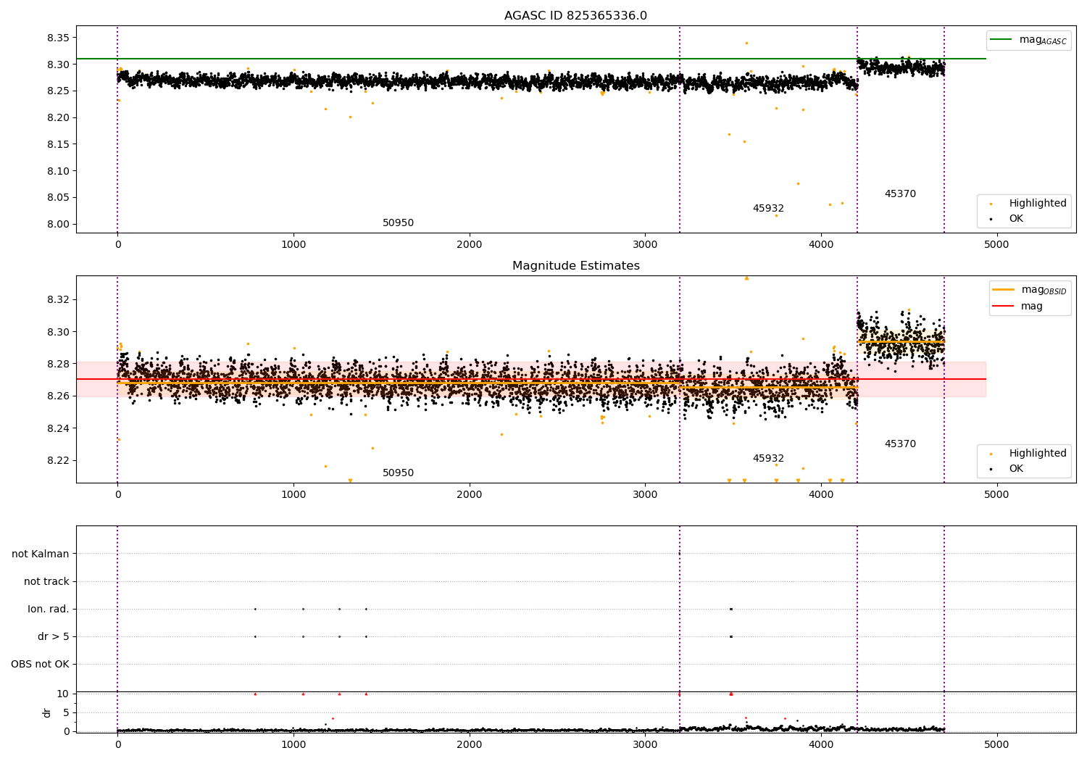Image resolution: width=1087 pixels, height=761 pixels.
Task: Click the '8.24' y-axis tick label
Action: click(x=59, y=428)
